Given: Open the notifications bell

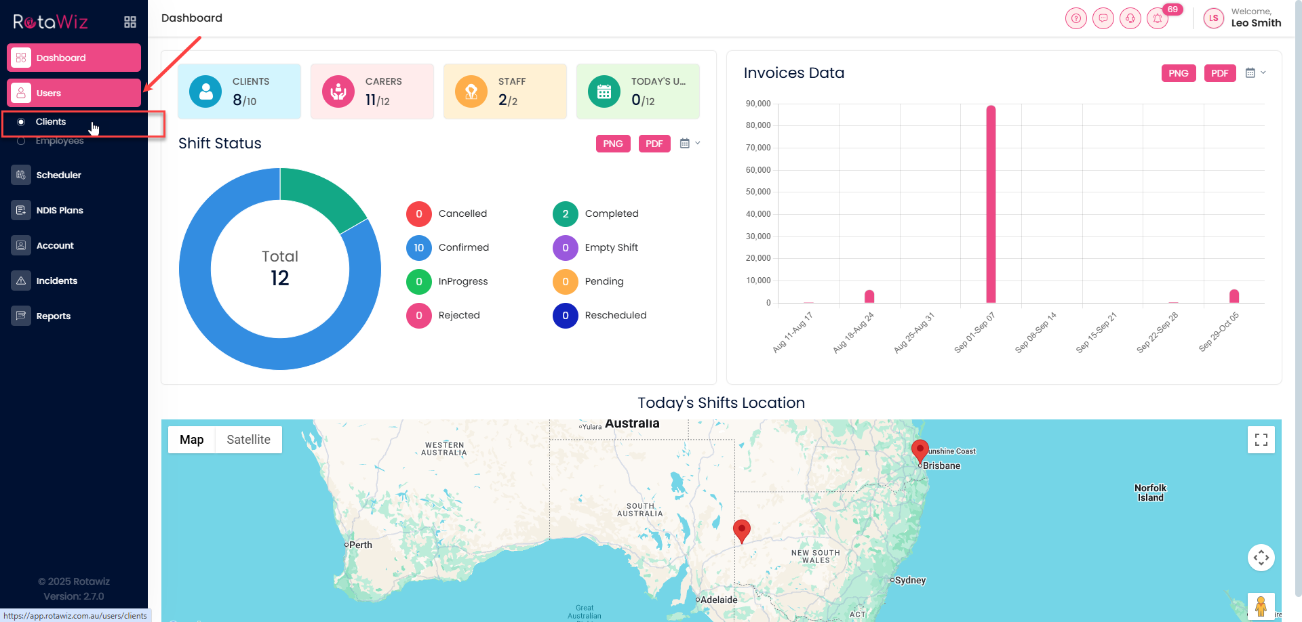Looking at the screenshot, I should point(1158,18).
